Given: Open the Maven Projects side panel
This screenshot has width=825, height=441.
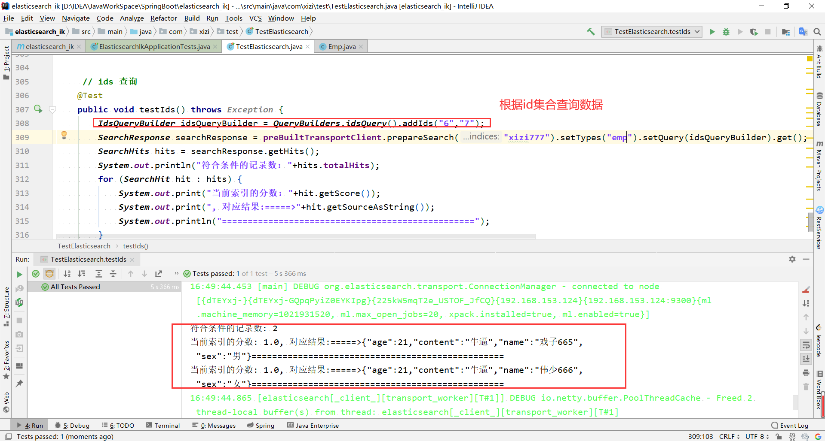Looking at the screenshot, I should tap(819, 166).
